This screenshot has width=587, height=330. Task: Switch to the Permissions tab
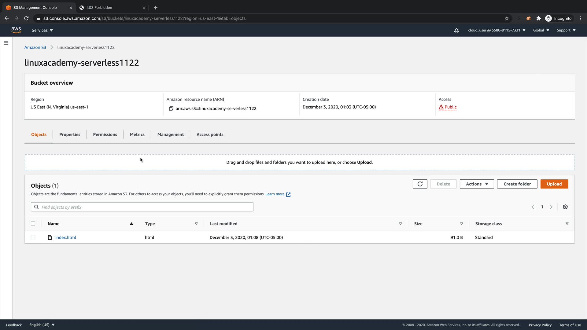(105, 134)
